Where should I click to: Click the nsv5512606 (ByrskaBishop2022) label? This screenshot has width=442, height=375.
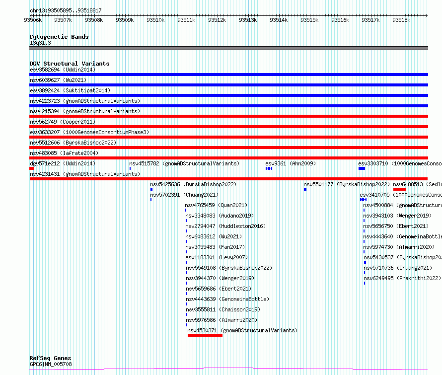pos(73,143)
